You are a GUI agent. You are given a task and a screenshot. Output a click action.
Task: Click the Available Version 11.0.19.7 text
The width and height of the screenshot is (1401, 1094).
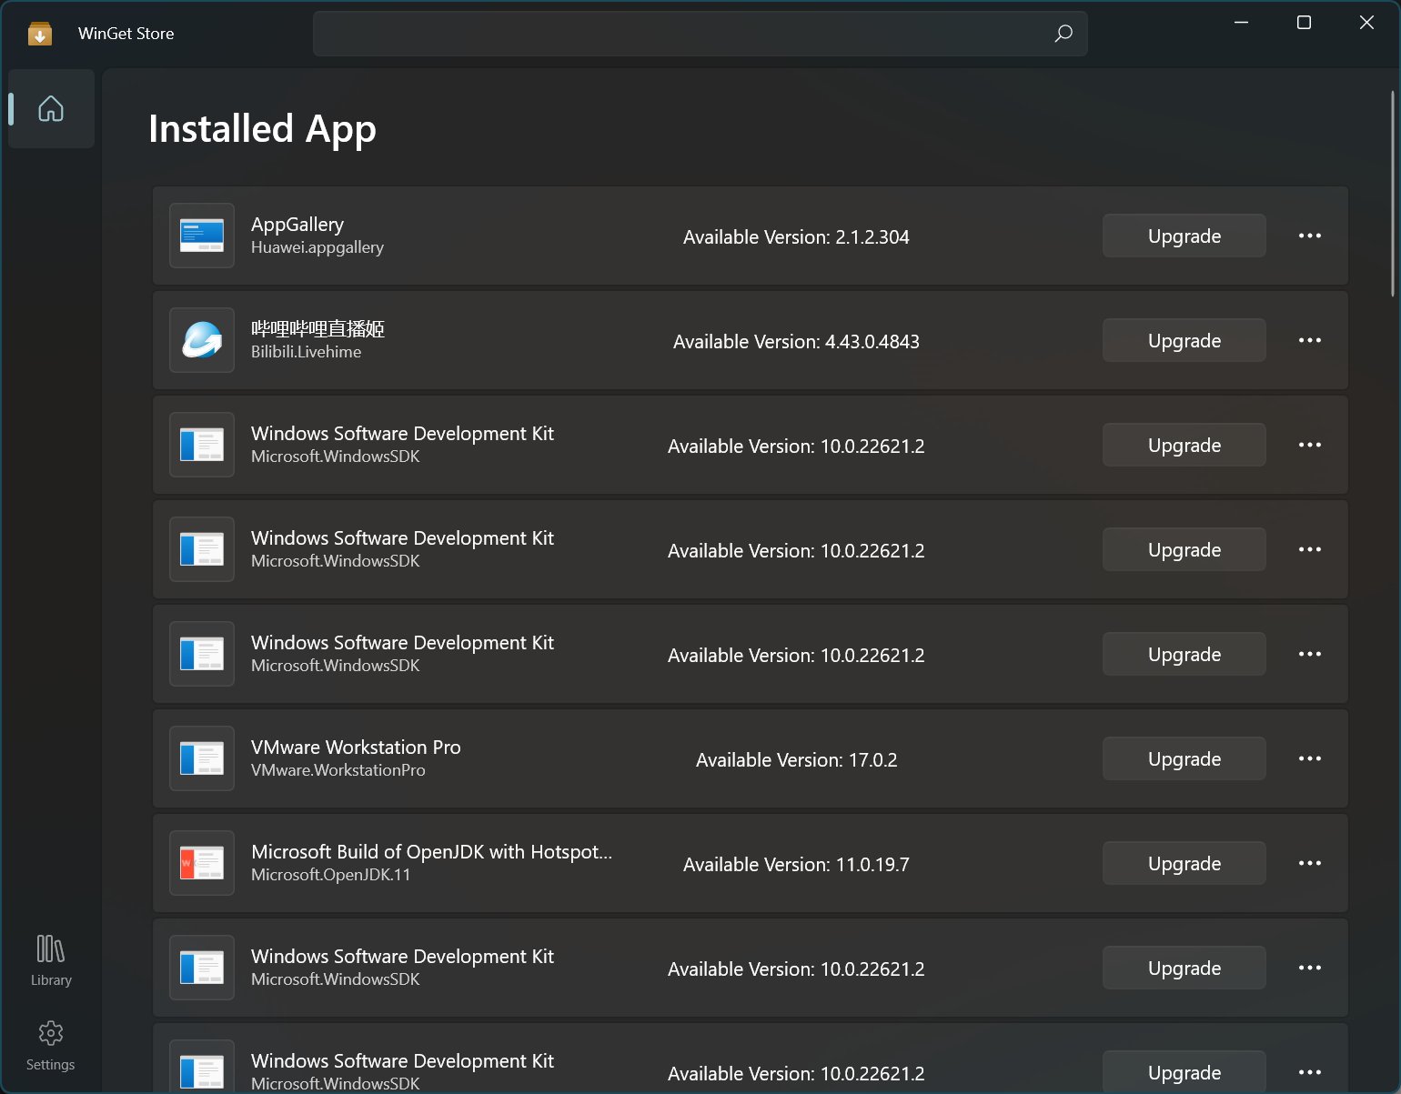[x=796, y=865]
